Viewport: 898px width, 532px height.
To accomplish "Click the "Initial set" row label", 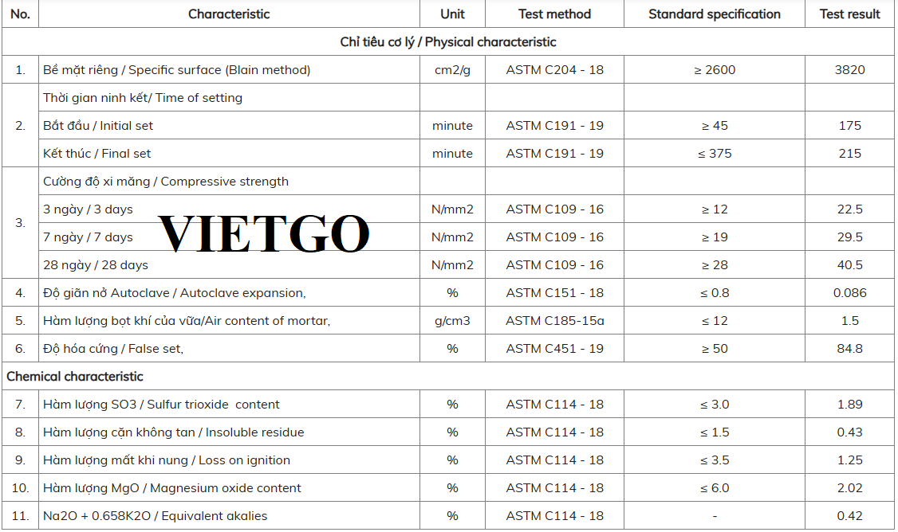I will (98, 126).
